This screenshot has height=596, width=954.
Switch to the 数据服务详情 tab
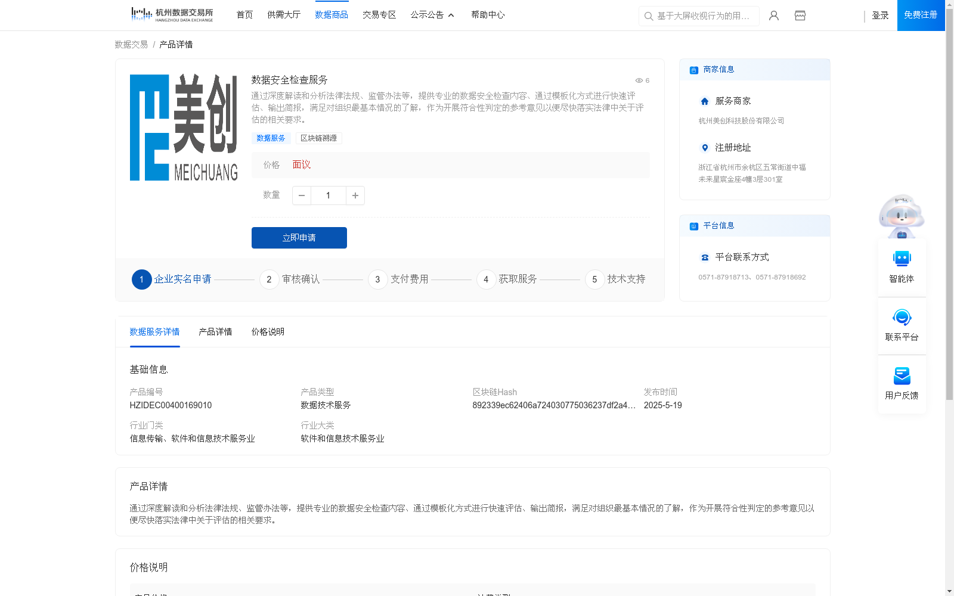(154, 332)
